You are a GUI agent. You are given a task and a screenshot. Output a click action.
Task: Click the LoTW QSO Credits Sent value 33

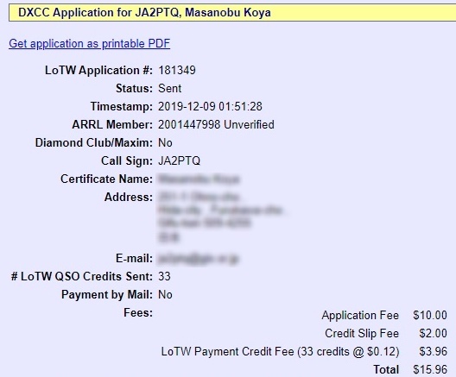click(x=164, y=276)
